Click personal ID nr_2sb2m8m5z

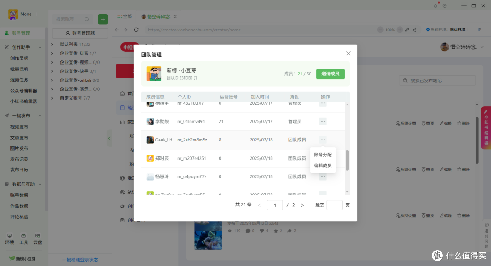192,140
